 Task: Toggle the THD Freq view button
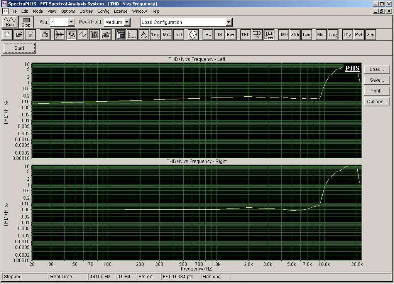(269, 35)
